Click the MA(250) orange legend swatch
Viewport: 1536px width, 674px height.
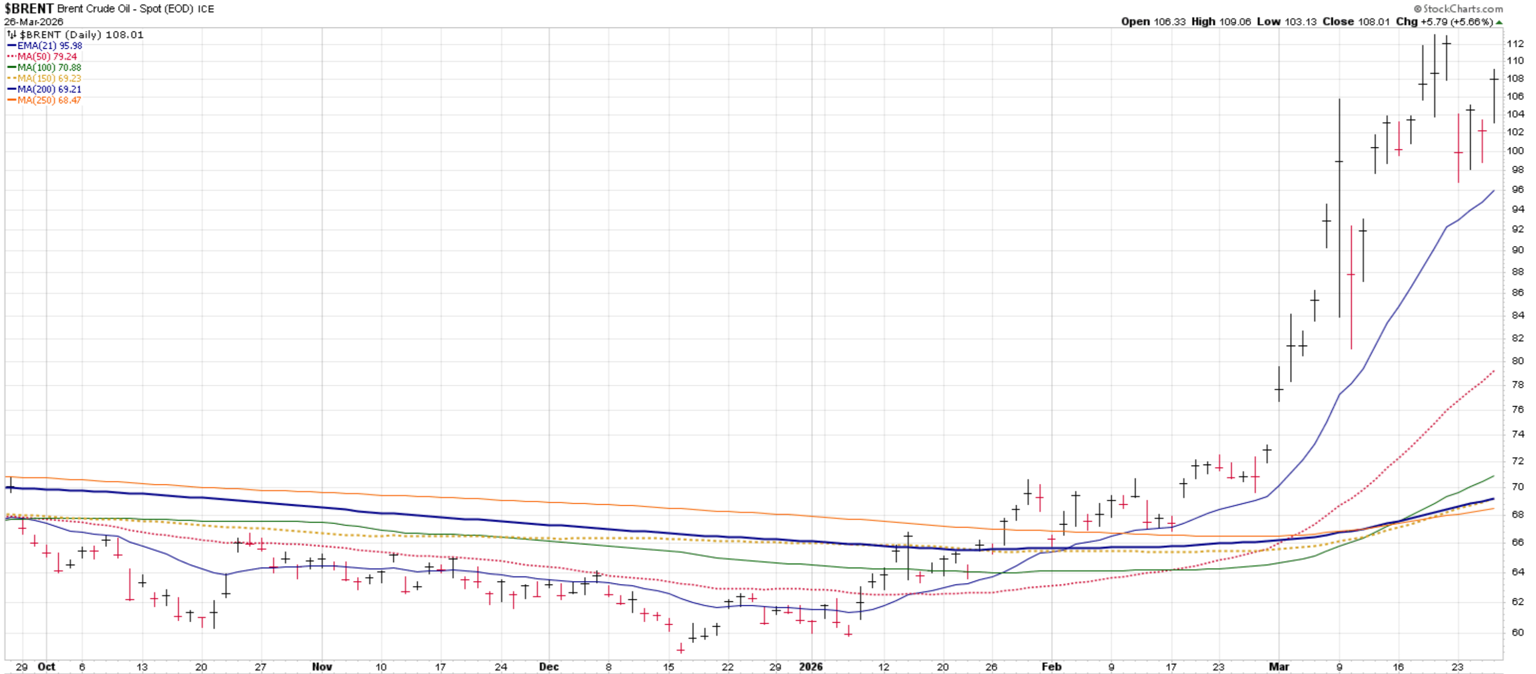click(x=11, y=100)
